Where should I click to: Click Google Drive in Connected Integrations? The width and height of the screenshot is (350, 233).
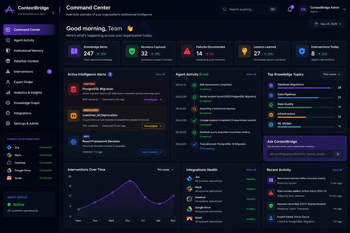coord(29,171)
